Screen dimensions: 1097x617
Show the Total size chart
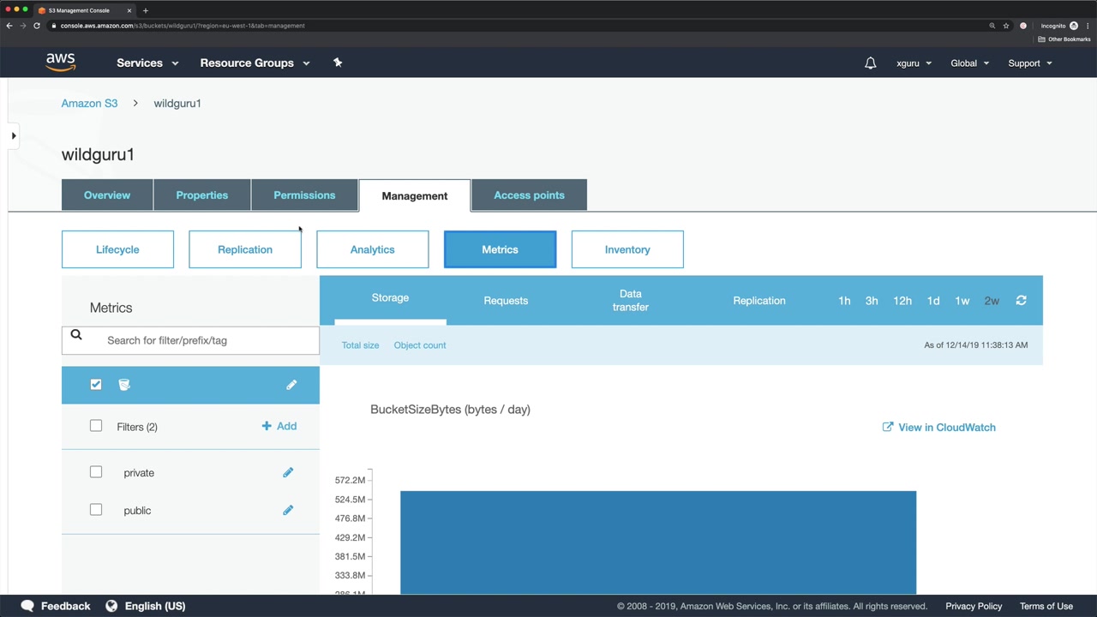360,344
